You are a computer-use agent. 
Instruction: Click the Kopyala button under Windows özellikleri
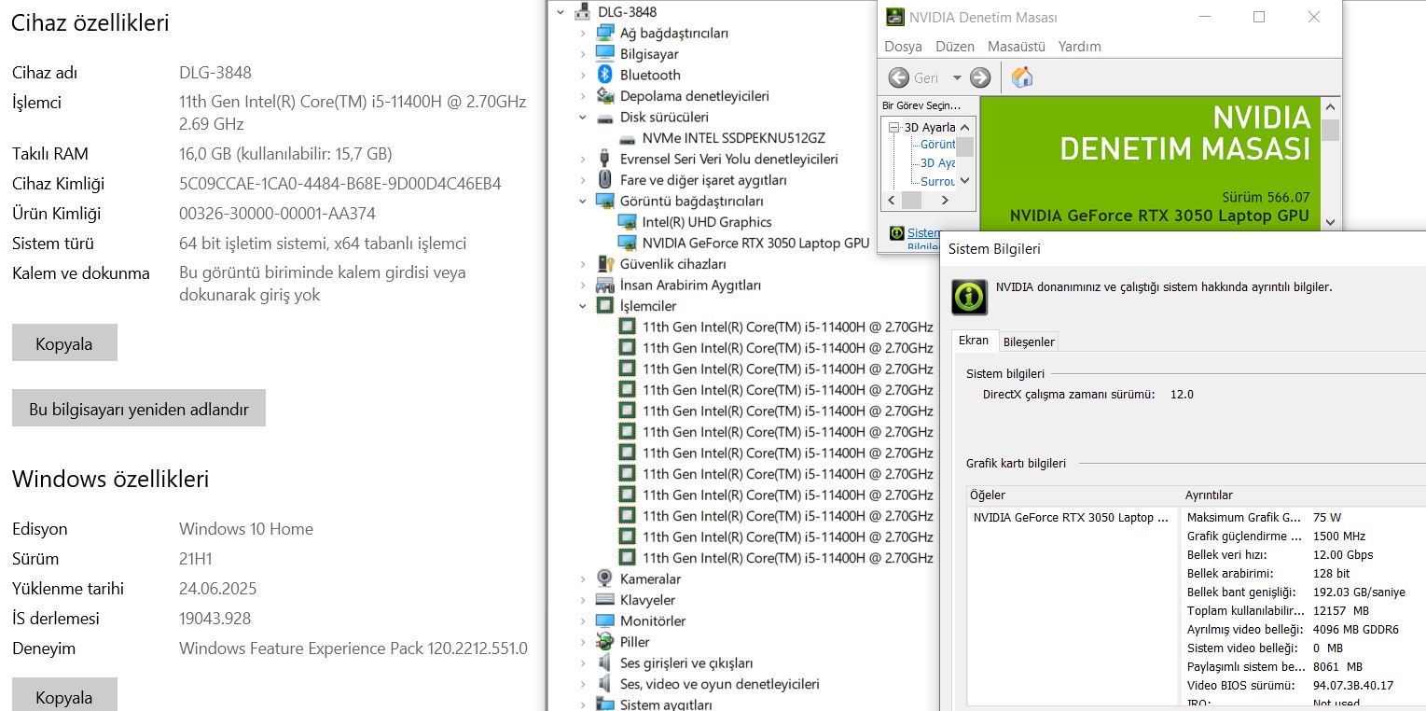tap(64, 695)
